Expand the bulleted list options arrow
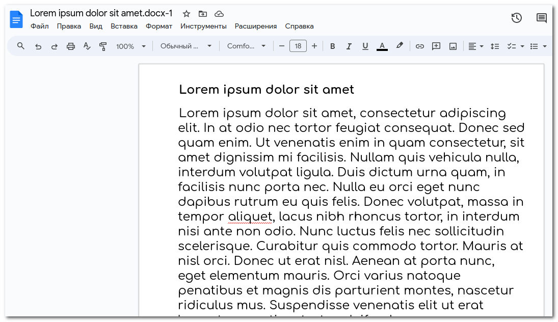Screen dimensions: 558x322 [x=545, y=46]
